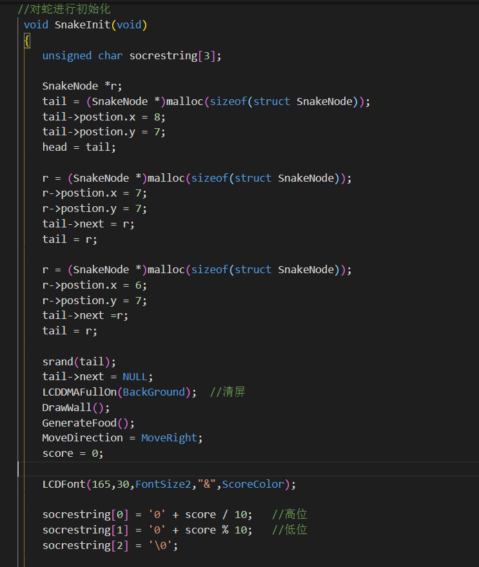This screenshot has width=479, height=567.
Task: Click the line starting 'socrestring[0]'
Action: coord(147,515)
